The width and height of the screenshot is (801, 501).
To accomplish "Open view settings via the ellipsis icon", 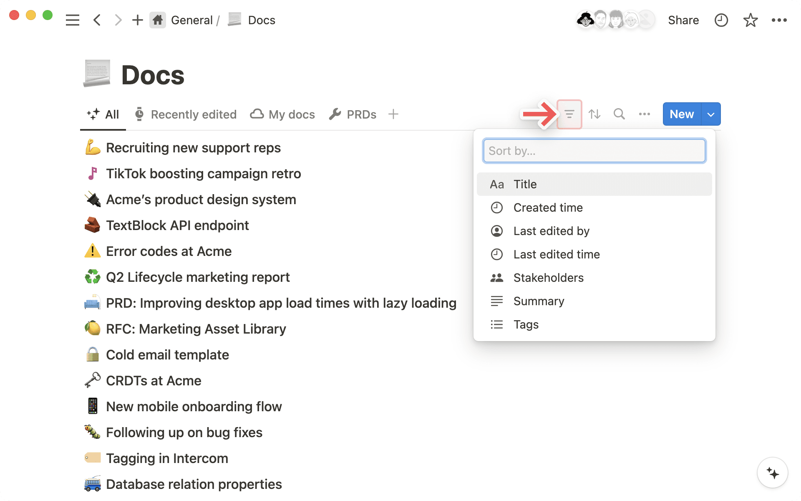I will pyautogui.click(x=644, y=114).
